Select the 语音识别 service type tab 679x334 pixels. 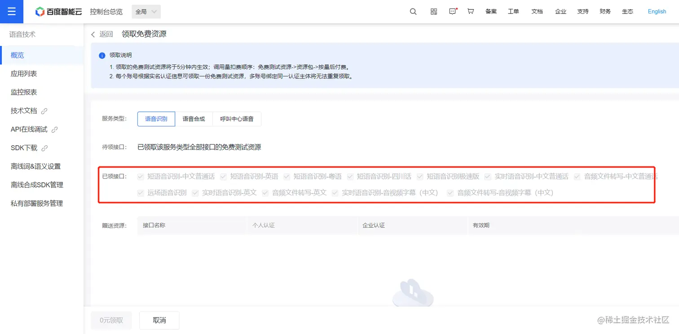(x=156, y=119)
